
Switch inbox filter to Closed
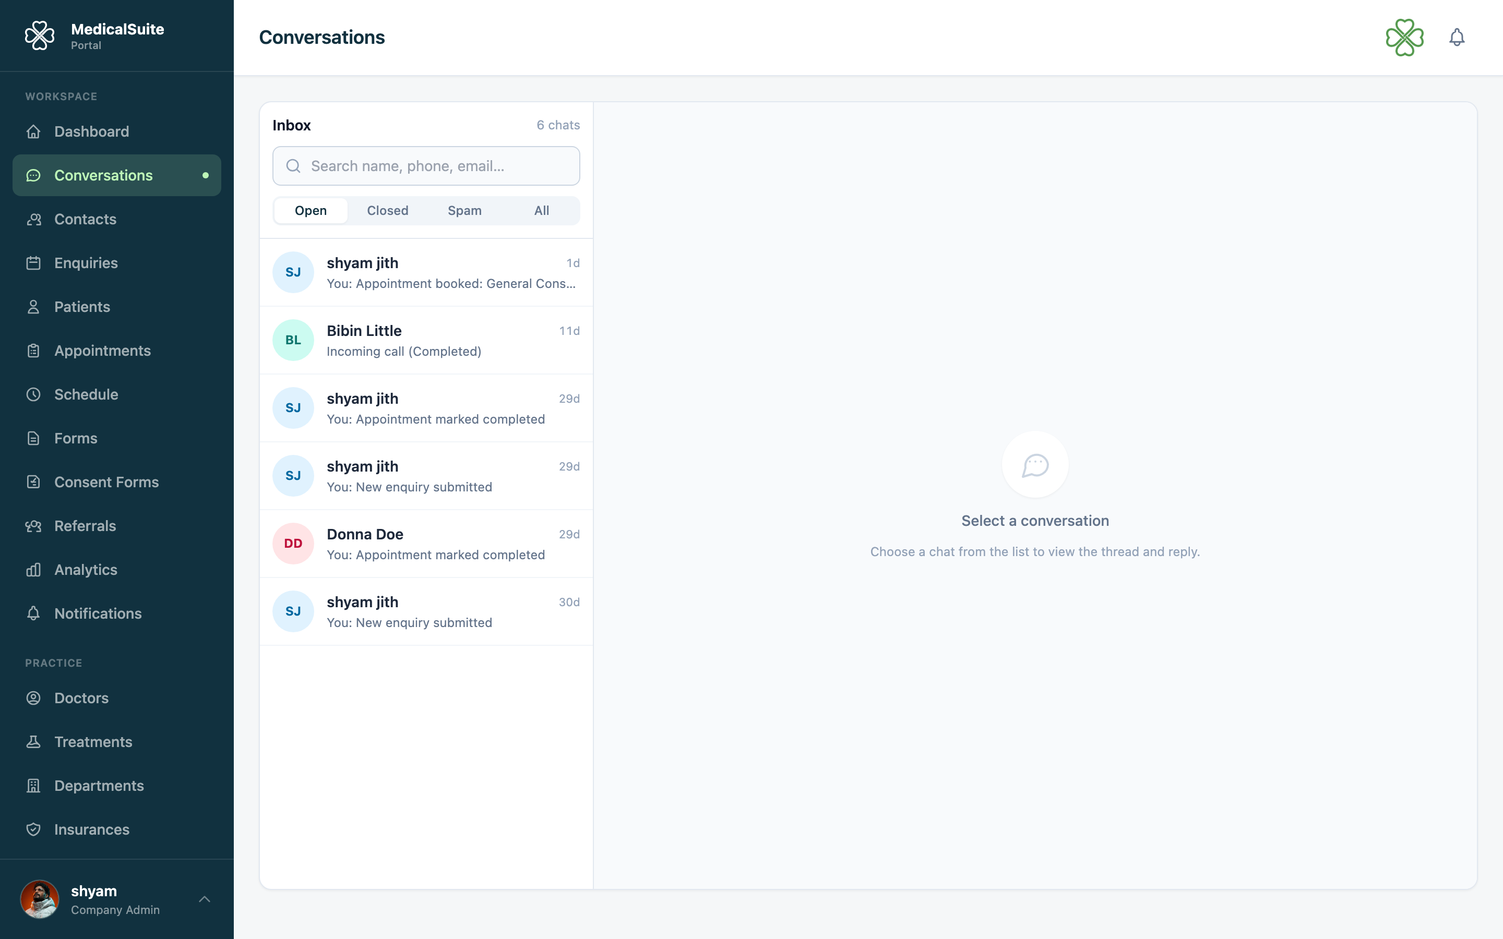[x=388, y=211]
